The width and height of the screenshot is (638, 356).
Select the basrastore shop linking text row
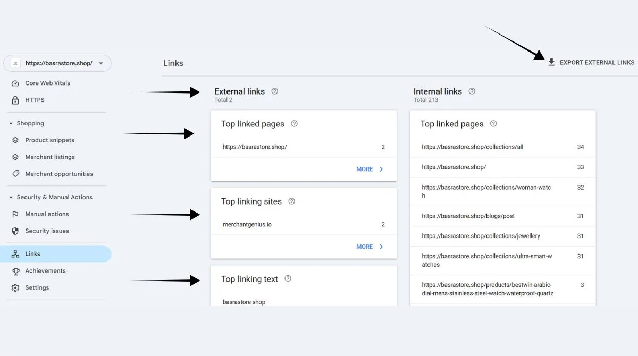point(304,301)
